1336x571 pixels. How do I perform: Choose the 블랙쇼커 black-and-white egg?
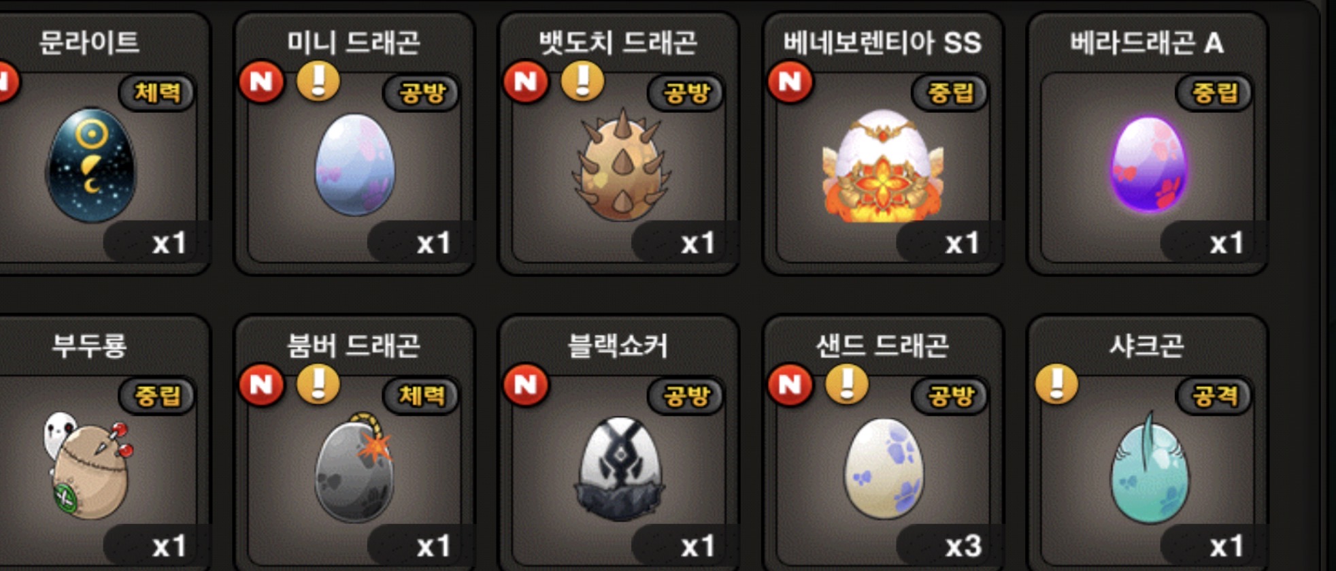tap(620, 469)
